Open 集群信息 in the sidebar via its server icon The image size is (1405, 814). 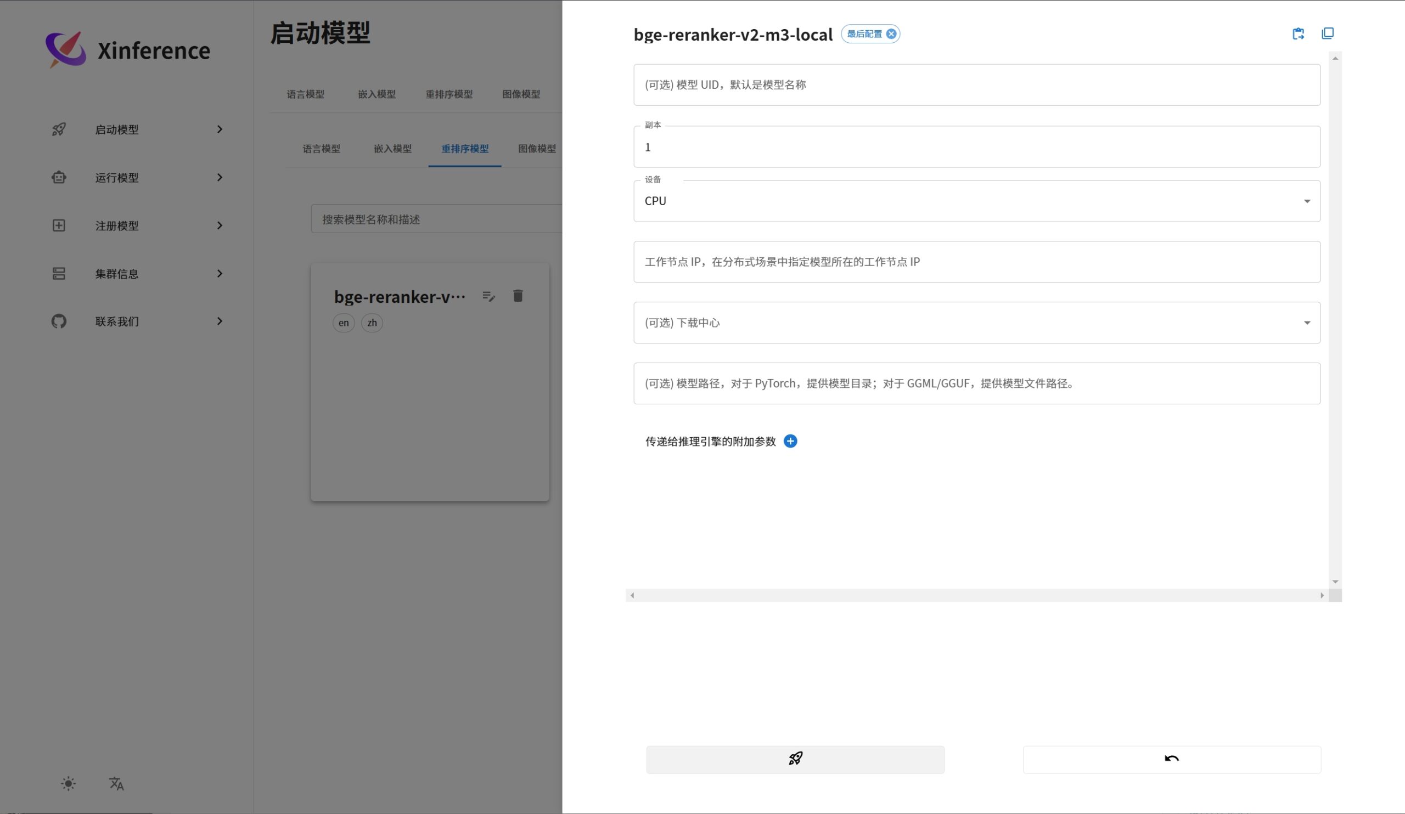tap(59, 274)
